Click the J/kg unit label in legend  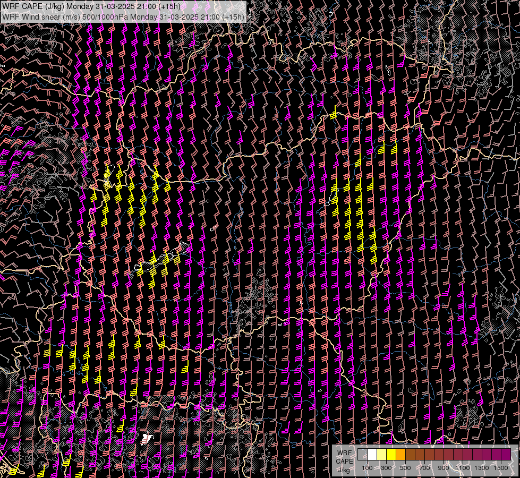coord(344,471)
